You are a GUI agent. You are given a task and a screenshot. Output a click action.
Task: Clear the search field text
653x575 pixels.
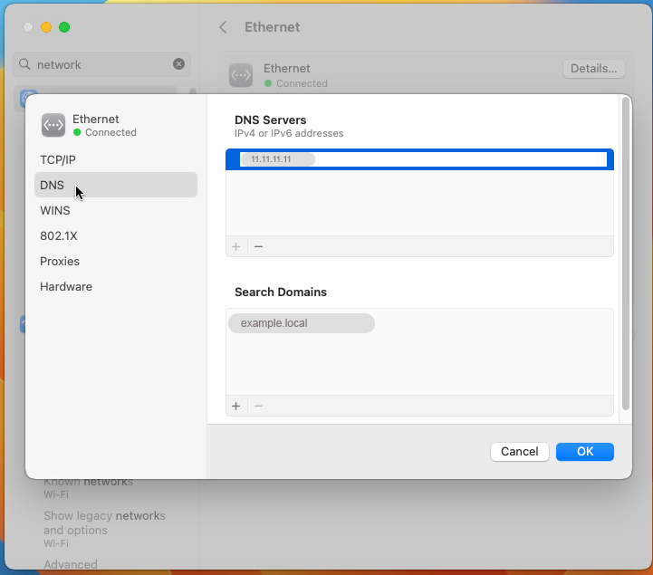click(178, 64)
